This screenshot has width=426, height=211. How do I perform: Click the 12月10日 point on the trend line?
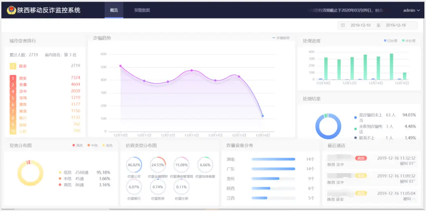point(120,66)
